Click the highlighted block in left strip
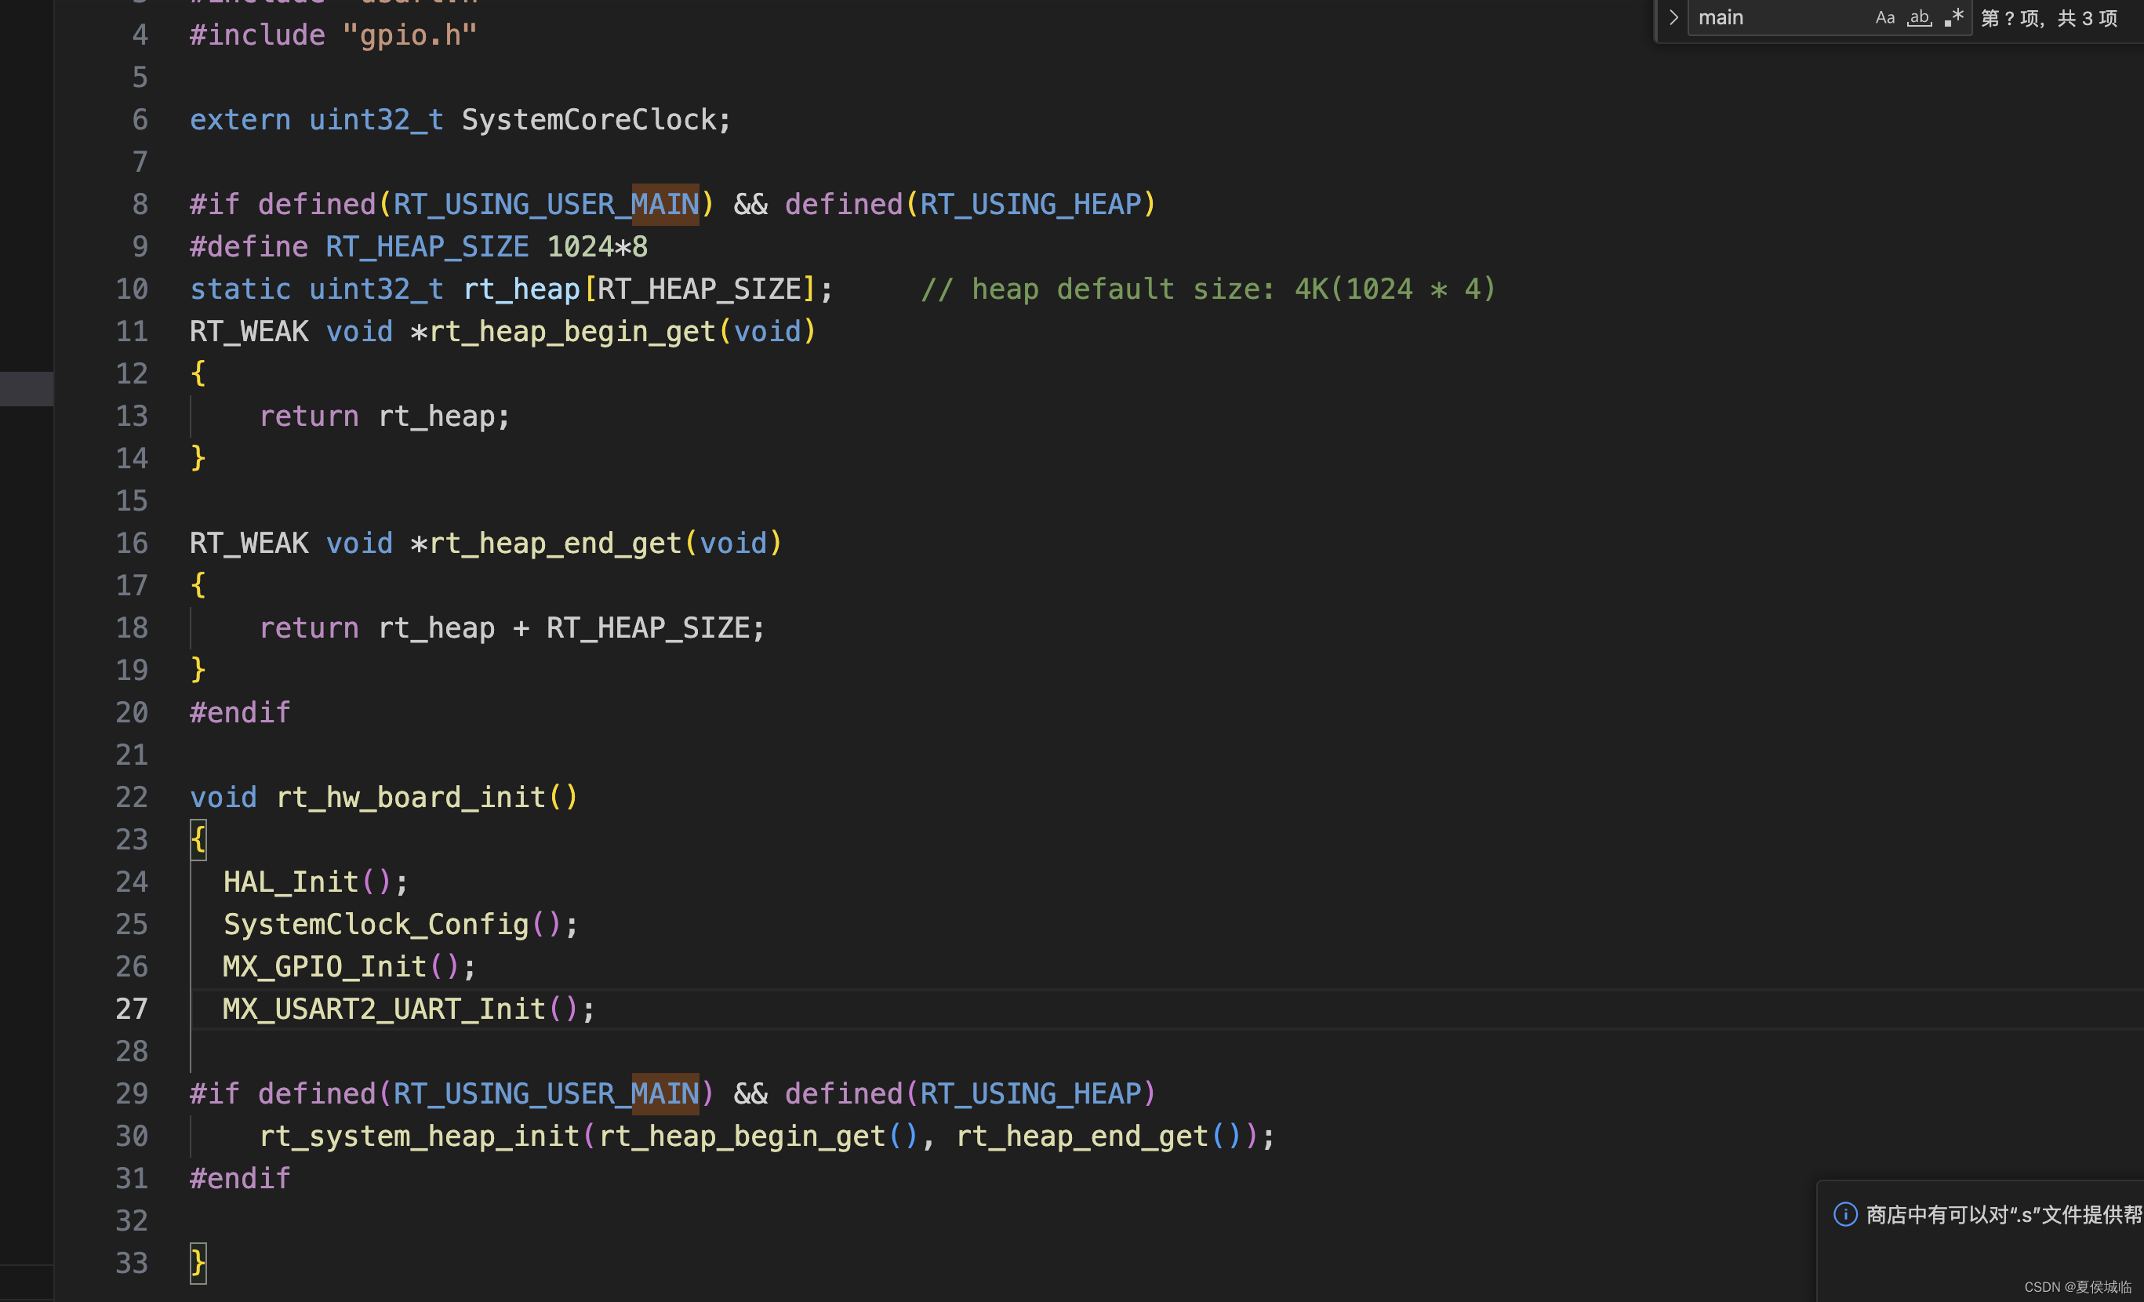The height and width of the screenshot is (1302, 2144). point(26,388)
